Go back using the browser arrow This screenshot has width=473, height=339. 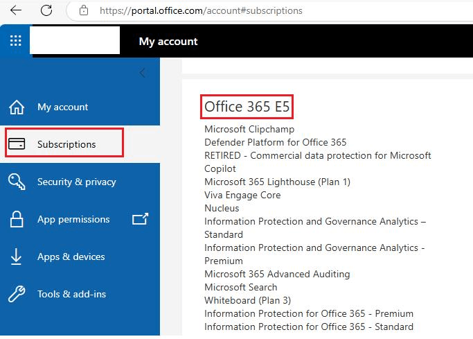click(16, 10)
